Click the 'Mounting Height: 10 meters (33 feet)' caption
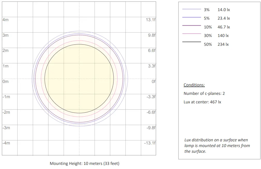The image size is (261, 169). (x=85, y=164)
